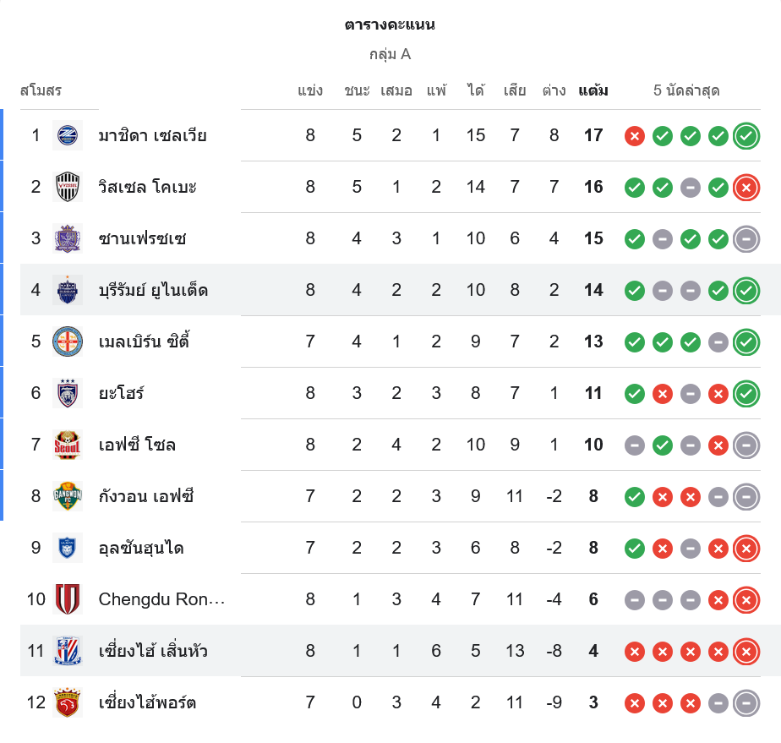Click the Vissel Kobe club crest
781x743 pixels.
coord(67,187)
